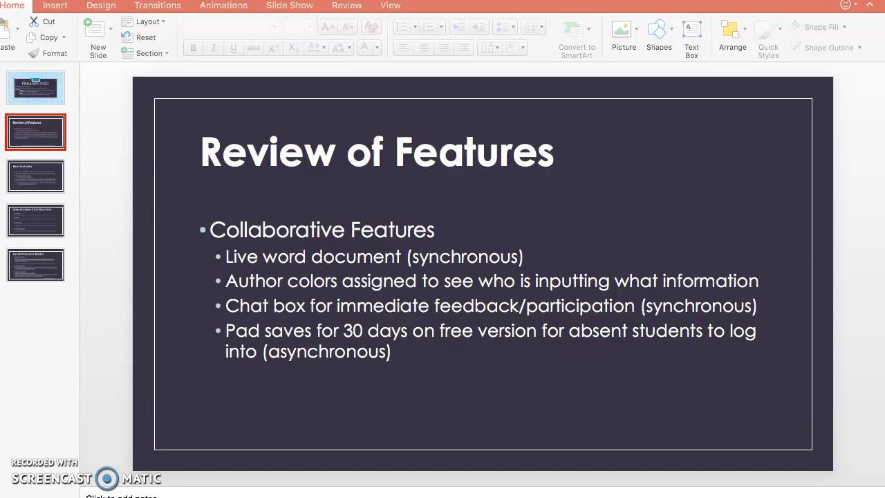
Task: Click the character spacing icon
Action: coord(314,48)
